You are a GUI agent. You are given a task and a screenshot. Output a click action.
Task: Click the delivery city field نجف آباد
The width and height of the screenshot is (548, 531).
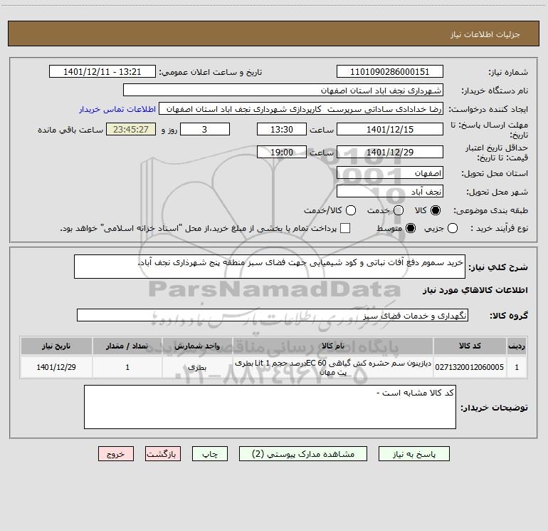[x=390, y=192]
